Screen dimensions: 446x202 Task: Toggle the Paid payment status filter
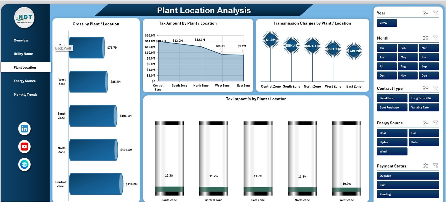[x=408, y=185]
